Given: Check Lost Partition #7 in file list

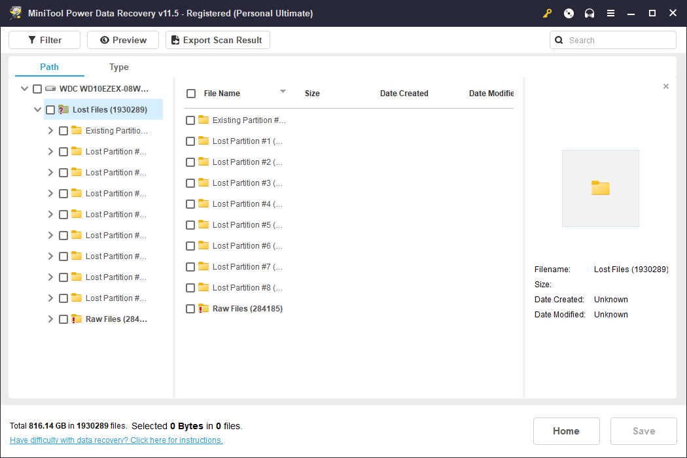Looking at the screenshot, I should pos(190,267).
